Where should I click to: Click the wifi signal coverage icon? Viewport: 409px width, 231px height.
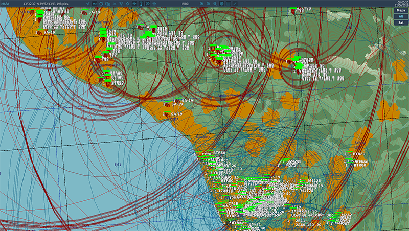134,4
